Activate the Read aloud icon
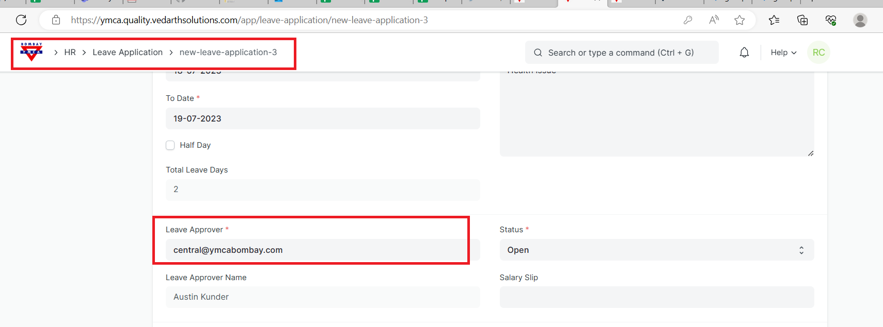The height and width of the screenshot is (327, 883). pyautogui.click(x=714, y=20)
